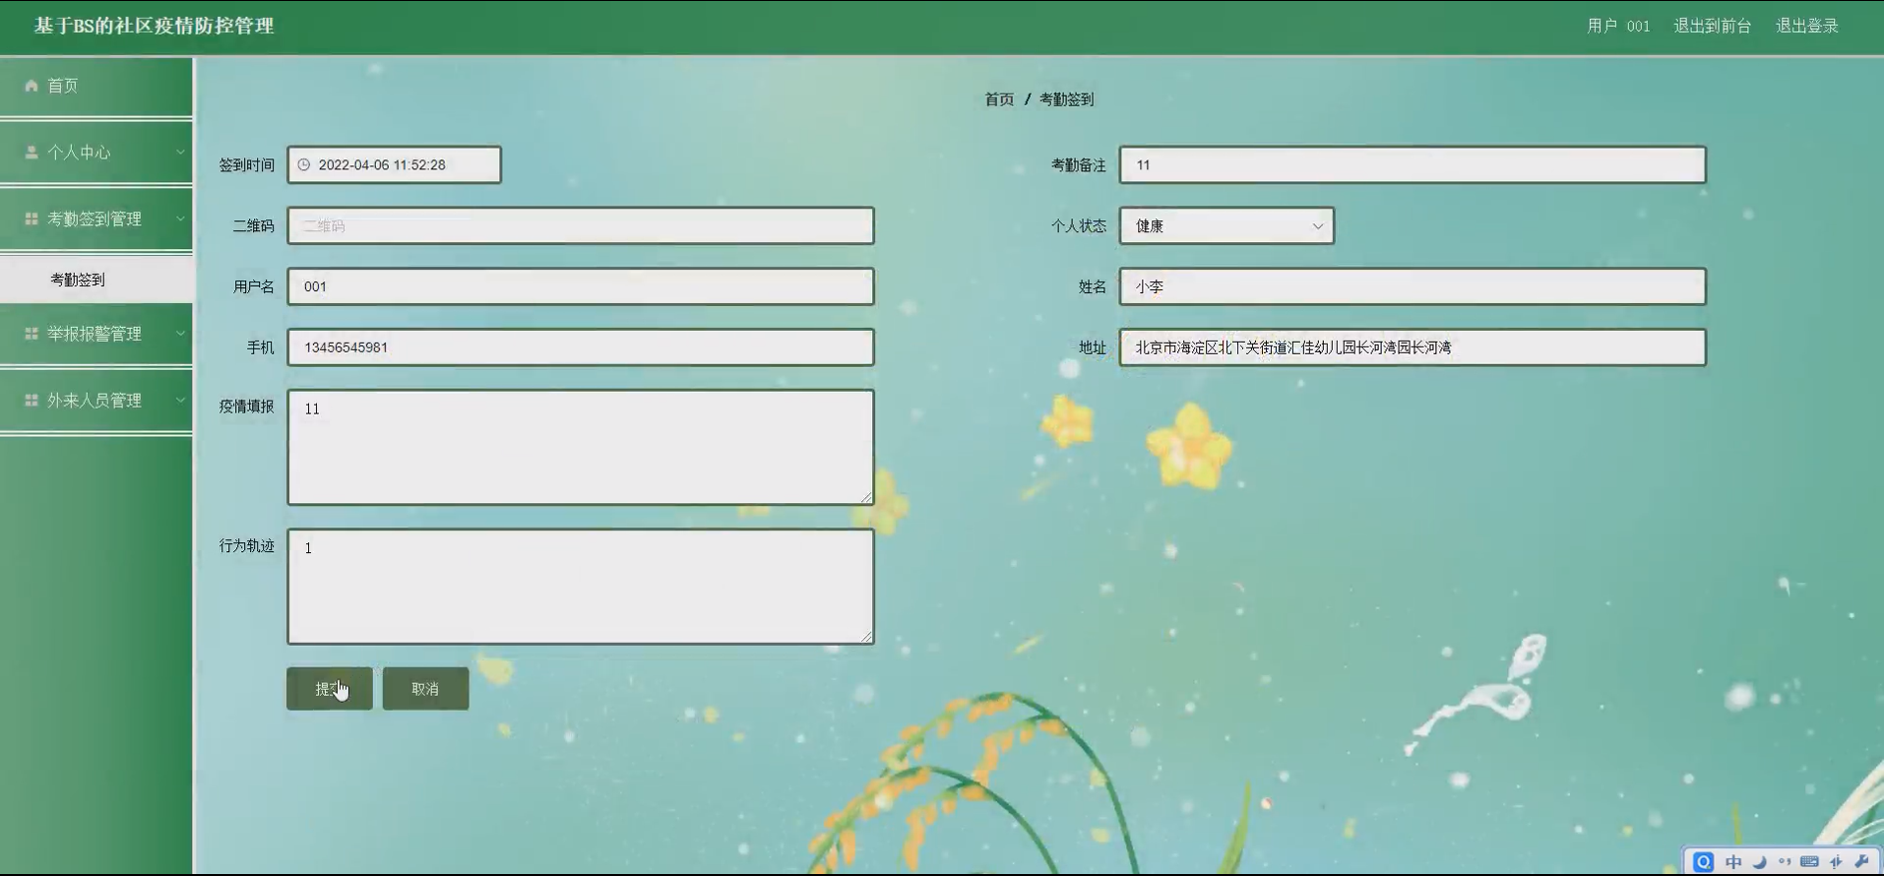Collapse the 考勤签到管理 chevron
Viewport: 1884px width, 876px height.
tap(180, 219)
